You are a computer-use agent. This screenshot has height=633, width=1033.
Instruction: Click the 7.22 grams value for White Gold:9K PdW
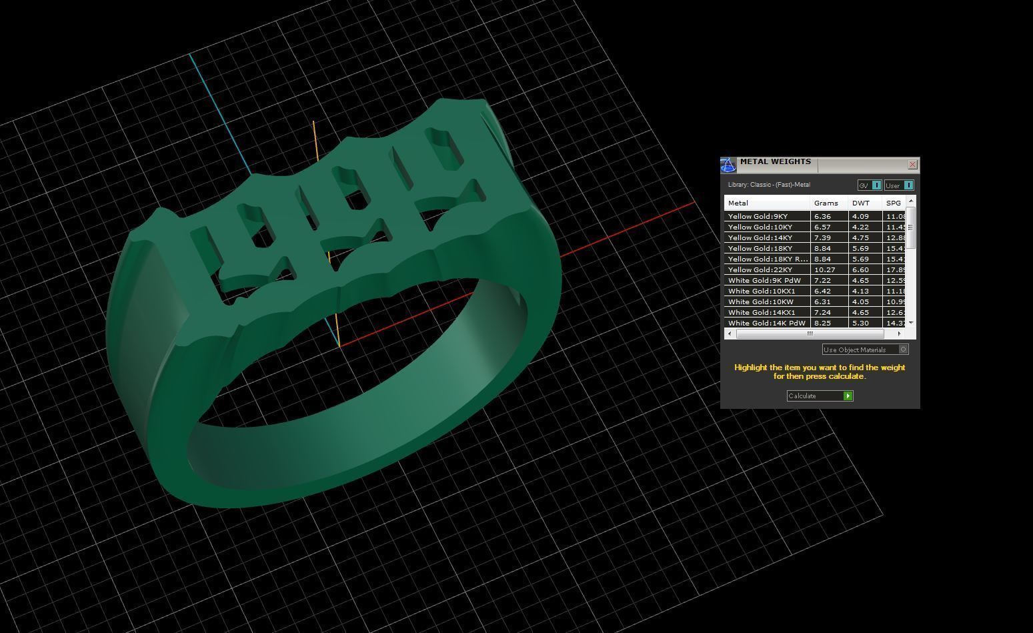click(x=822, y=280)
